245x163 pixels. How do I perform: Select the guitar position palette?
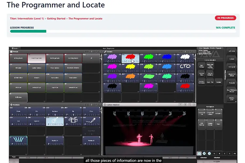tap(55, 121)
